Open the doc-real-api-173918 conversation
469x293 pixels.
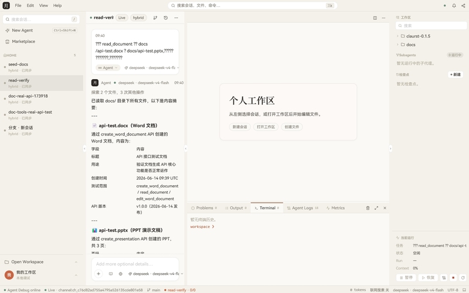[x=42, y=98]
